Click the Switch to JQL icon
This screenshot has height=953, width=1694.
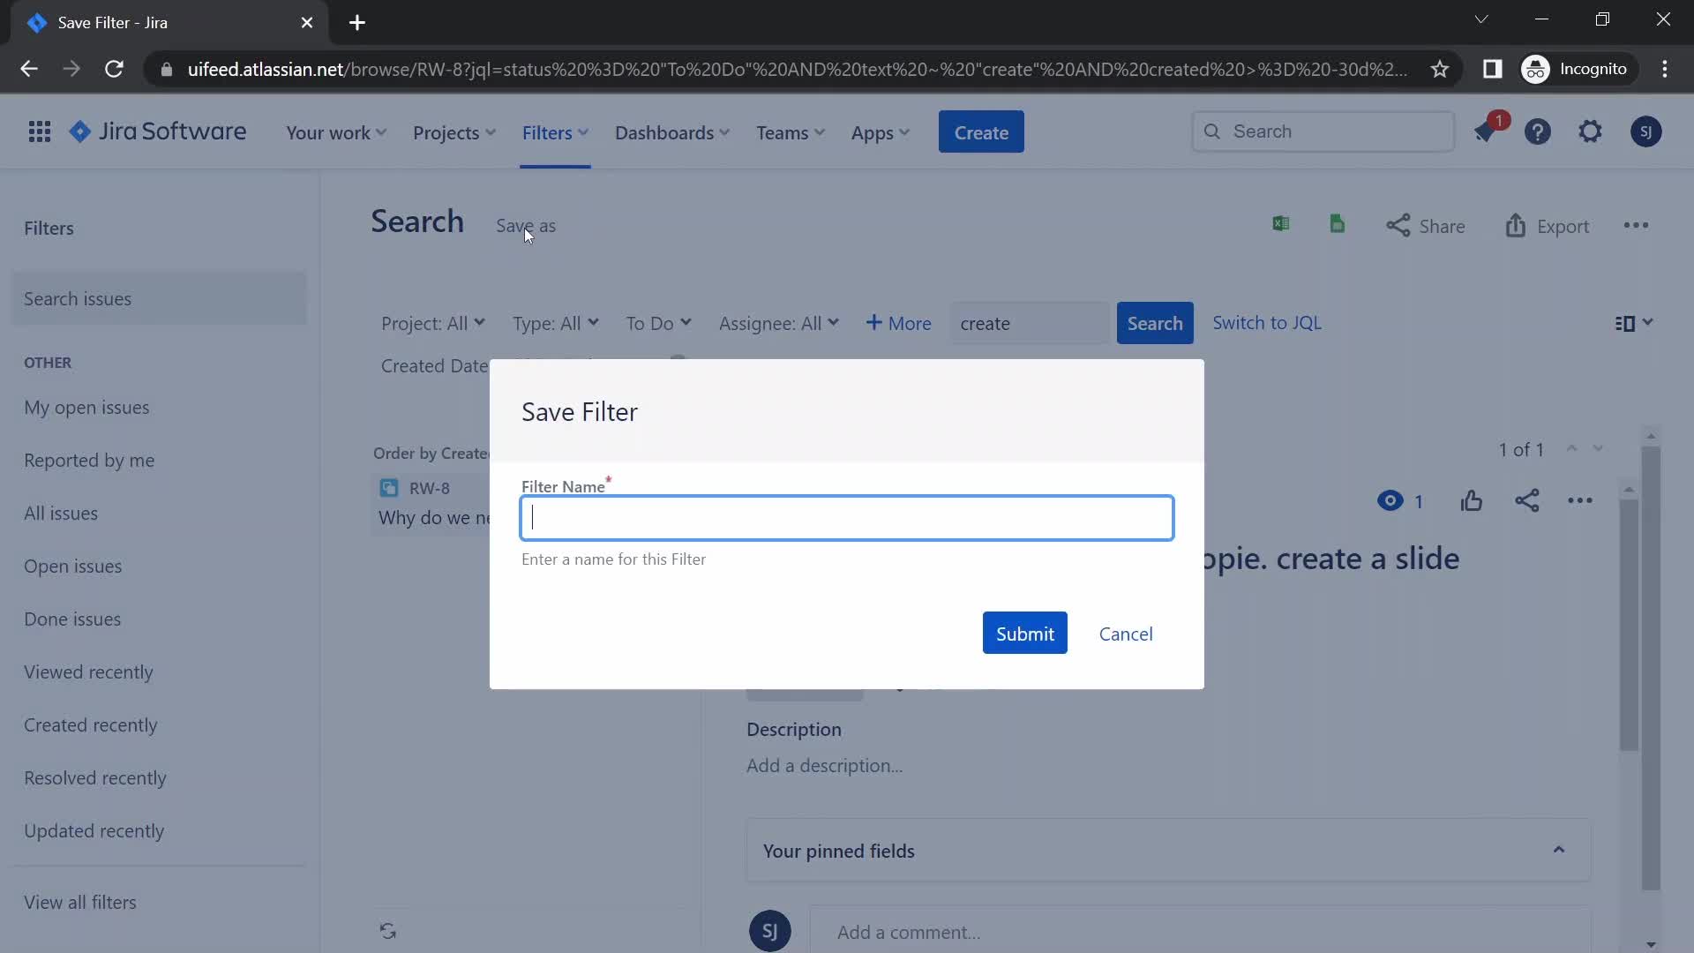coord(1266,322)
